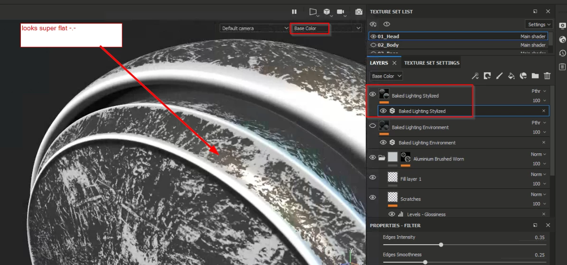Click the Baked Lighting Stylized layer thumbnail
The width and height of the screenshot is (567, 265).
tap(384, 95)
